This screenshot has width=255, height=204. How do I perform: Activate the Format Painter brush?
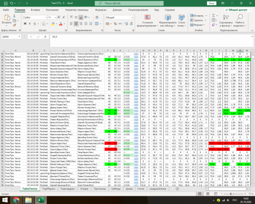[x=14, y=25]
